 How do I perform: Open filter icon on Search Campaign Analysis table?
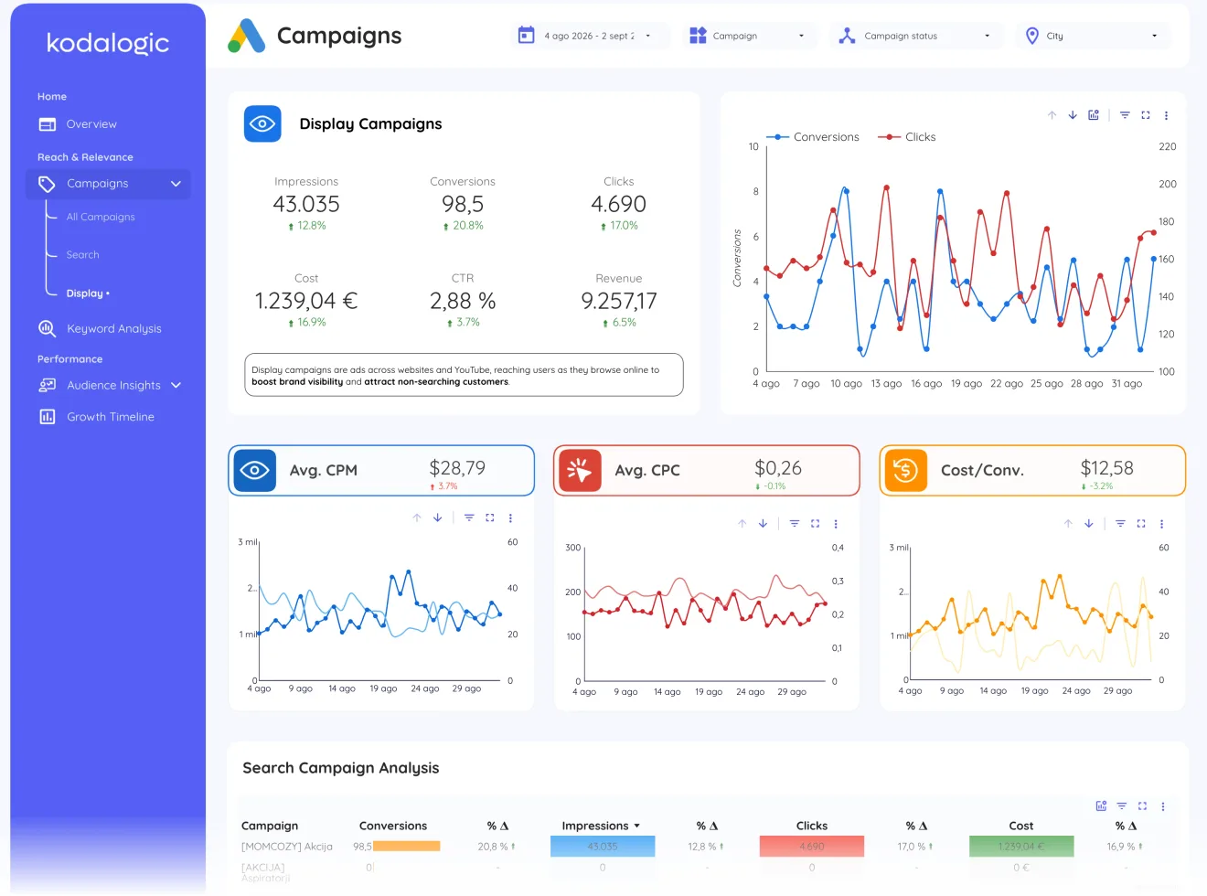click(x=1122, y=806)
